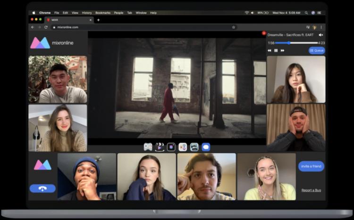Open the Window menu
The height and width of the screenshot is (220, 354).
(141, 13)
